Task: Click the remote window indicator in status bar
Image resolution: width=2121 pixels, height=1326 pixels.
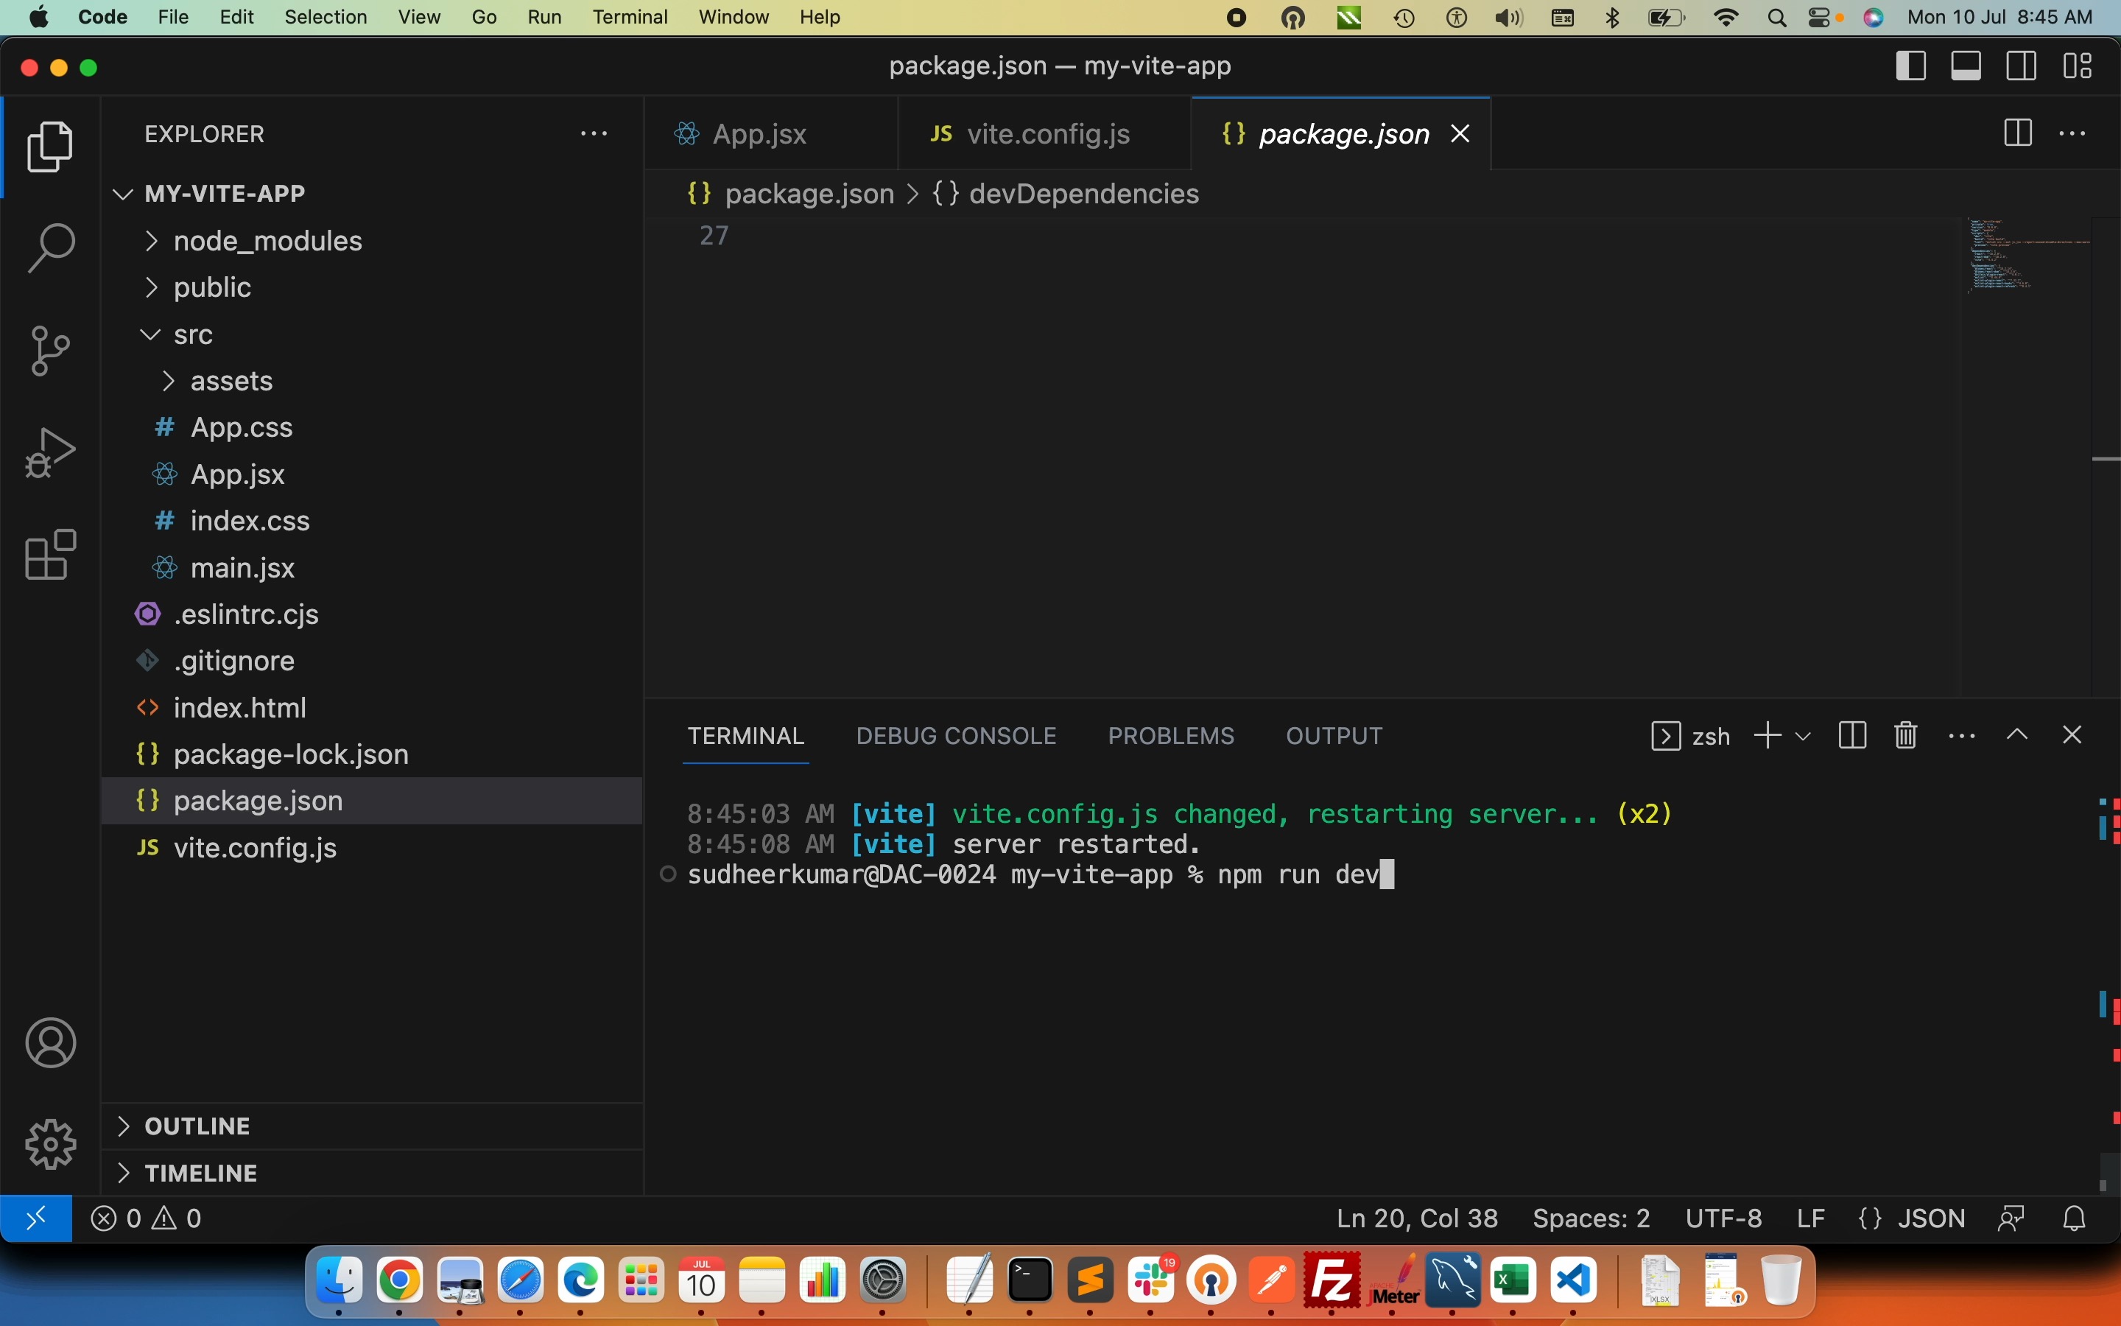Action: [36, 1218]
